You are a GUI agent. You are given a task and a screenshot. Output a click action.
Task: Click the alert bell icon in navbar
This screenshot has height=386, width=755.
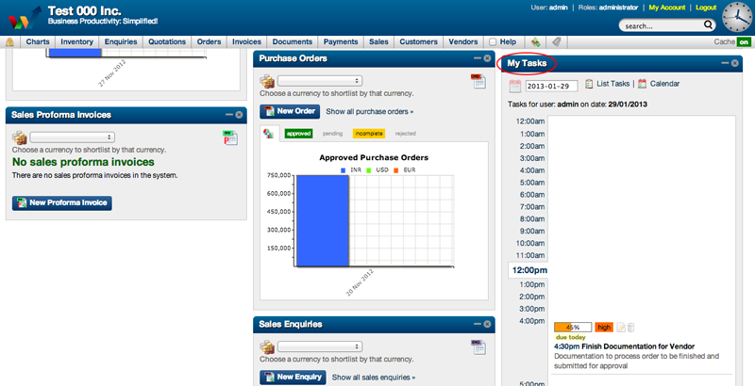click(10, 42)
